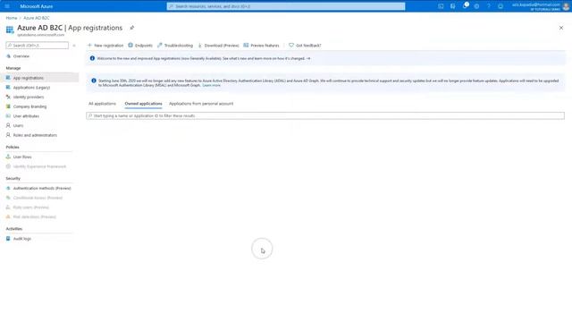Open Preview features

tap(261, 46)
